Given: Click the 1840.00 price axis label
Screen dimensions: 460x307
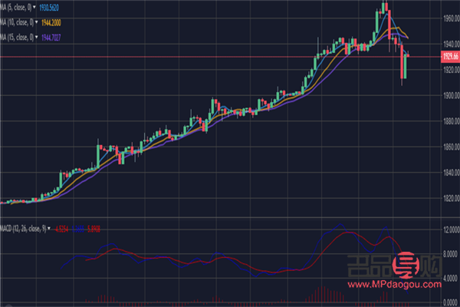Looking at the screenshot, I should point(452,173).
